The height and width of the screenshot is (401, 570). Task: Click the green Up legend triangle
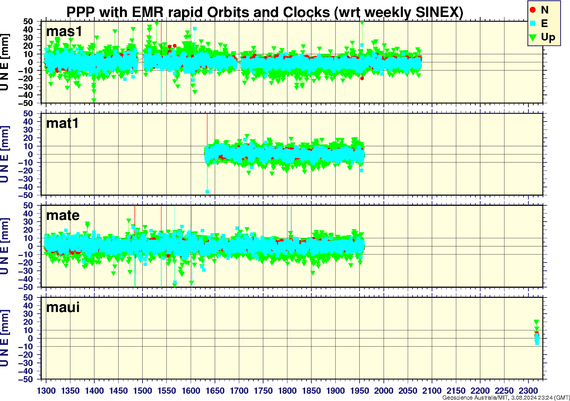(x=533, y=37)
